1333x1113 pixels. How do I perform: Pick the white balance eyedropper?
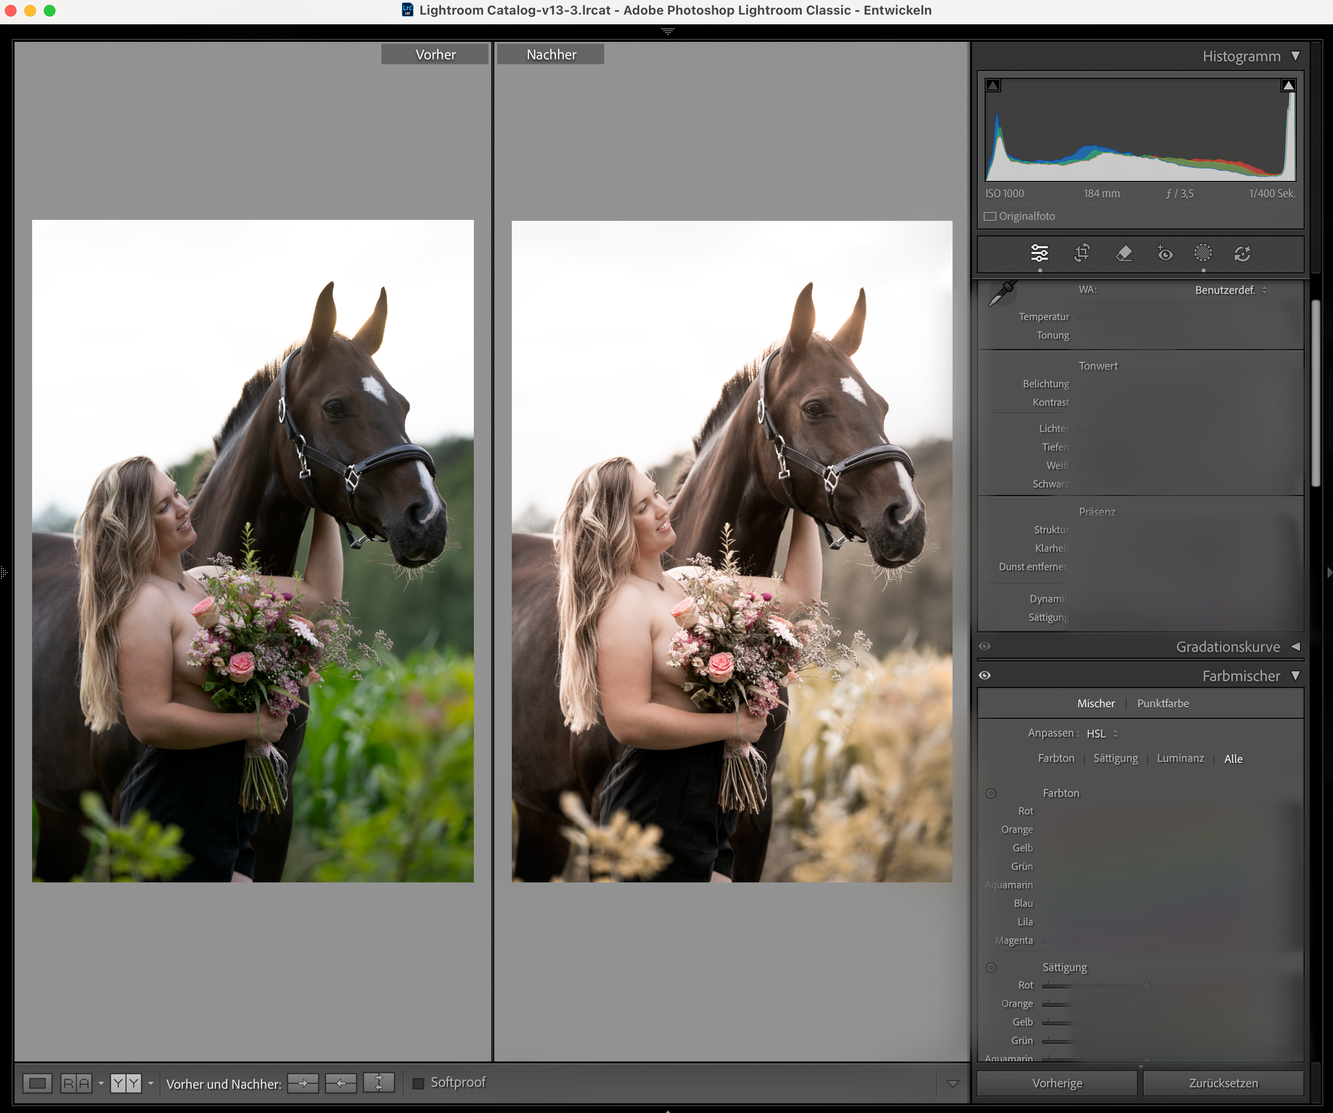(1002, 294)
